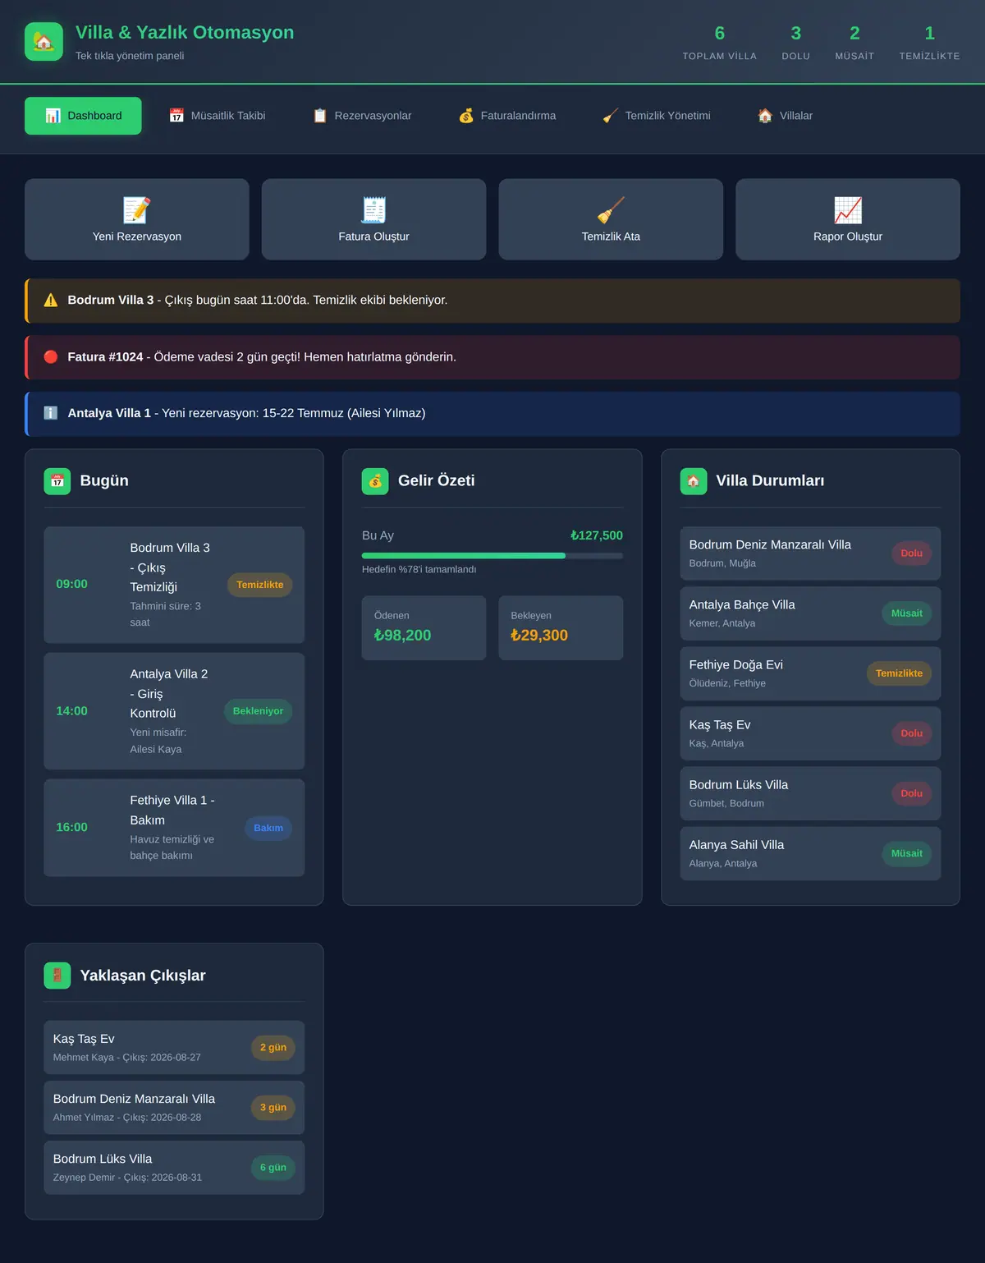Click the house icon beside Villa Durumları
This screenshot has height=1263, width=985.
point(694,481)
